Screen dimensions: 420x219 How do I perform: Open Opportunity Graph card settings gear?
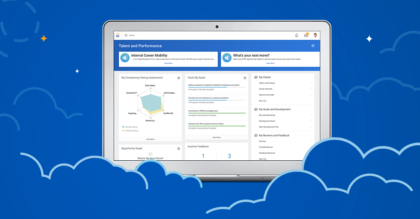[178, 148]
